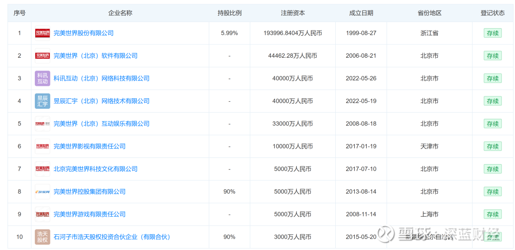
Task: Click the 存续 tag for 完美世界影视有限责任公司
Action: [x=492, y=146]
